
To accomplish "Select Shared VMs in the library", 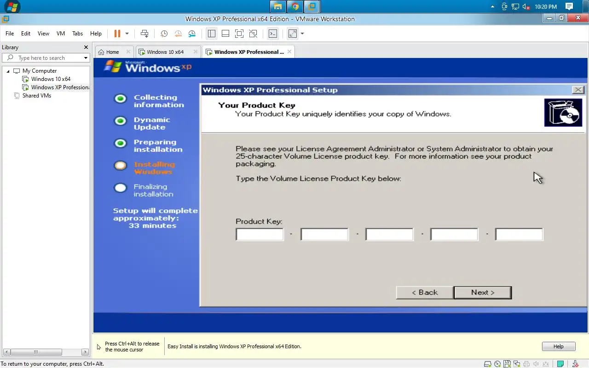I will tap(37, 96).
